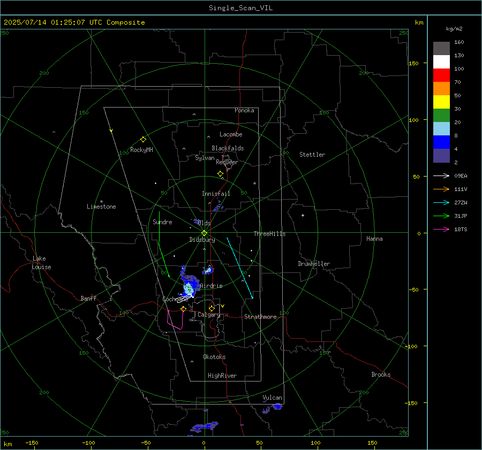The height and width of the screenshot is (450, 482).
Task: Click the radar center diamond above Didsbury
Action: click(204, 233)
